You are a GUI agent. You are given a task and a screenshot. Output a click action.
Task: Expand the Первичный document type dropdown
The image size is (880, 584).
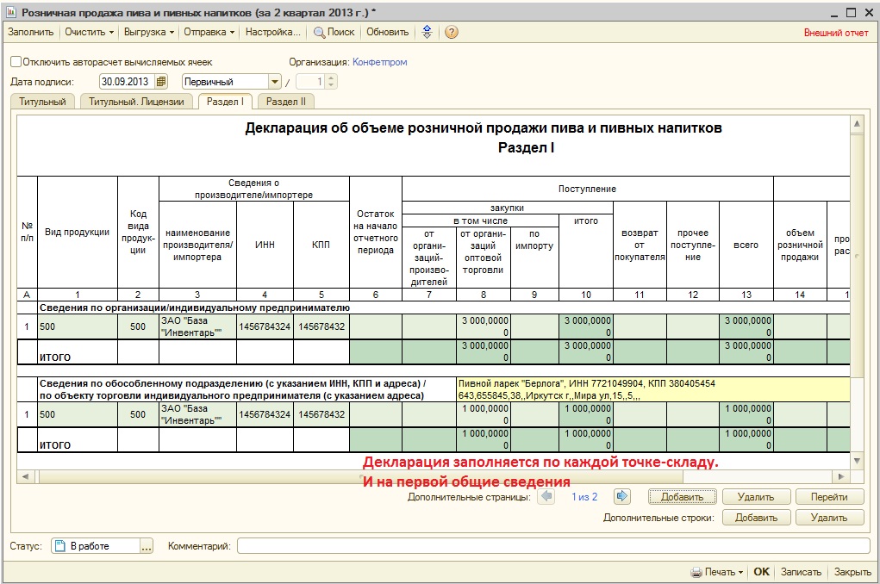tap(274, 82)
